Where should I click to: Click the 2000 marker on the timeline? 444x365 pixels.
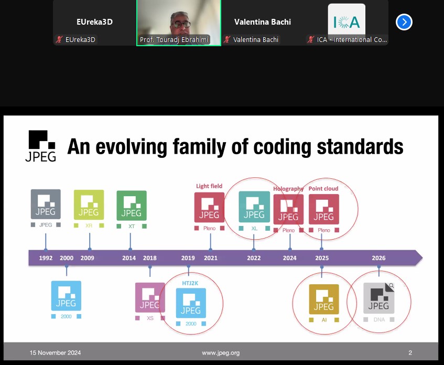coord(67,258)
